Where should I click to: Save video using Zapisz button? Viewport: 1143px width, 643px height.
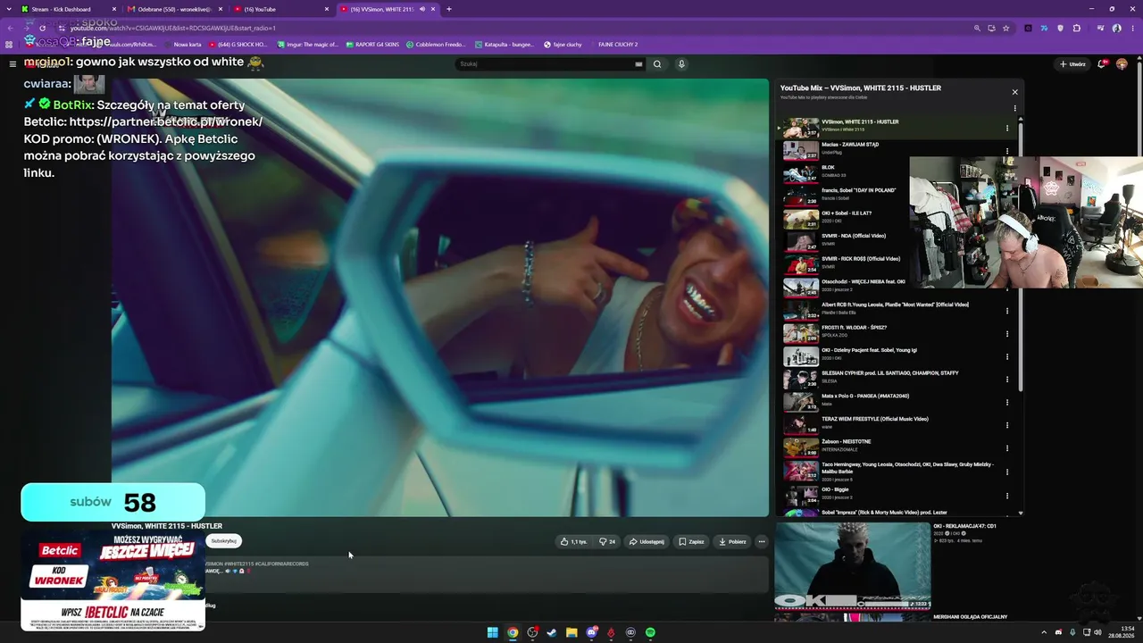[x=691, y=541]
